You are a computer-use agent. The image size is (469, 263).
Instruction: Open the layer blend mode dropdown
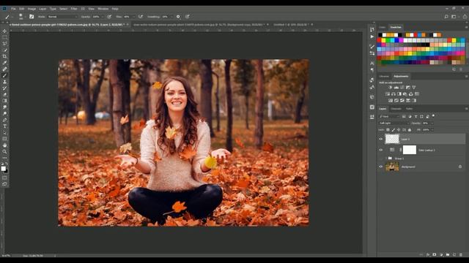click(x=394, y=123)
